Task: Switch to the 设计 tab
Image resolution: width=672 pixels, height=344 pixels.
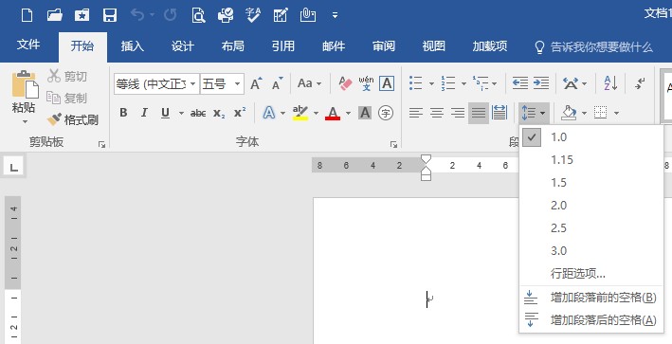Action: [x=183, y=45]
